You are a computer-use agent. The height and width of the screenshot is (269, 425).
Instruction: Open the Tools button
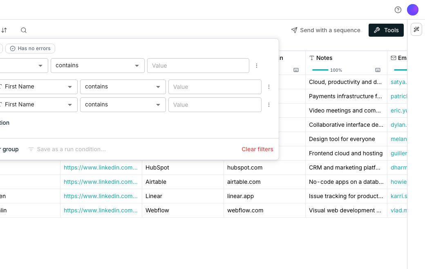pyautogui.click(x=386, y=30)
